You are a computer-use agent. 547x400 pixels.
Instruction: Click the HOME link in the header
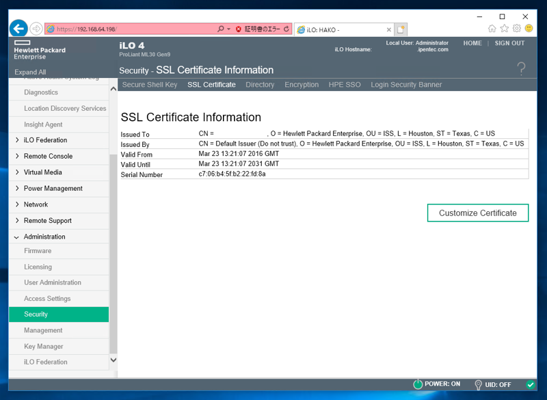[472, 43]
